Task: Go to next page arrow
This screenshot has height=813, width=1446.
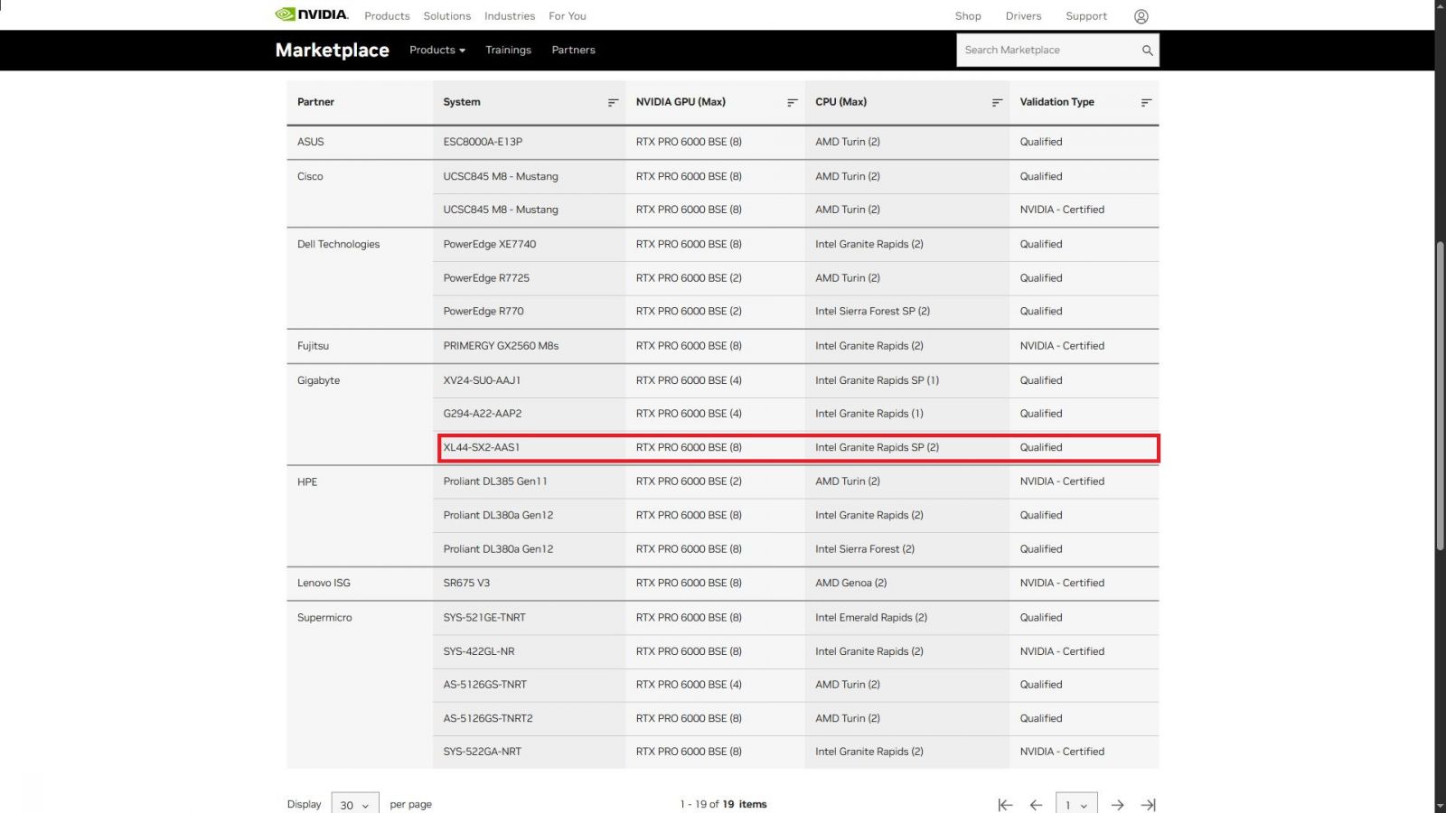Action: click(x=1117, y=805)
